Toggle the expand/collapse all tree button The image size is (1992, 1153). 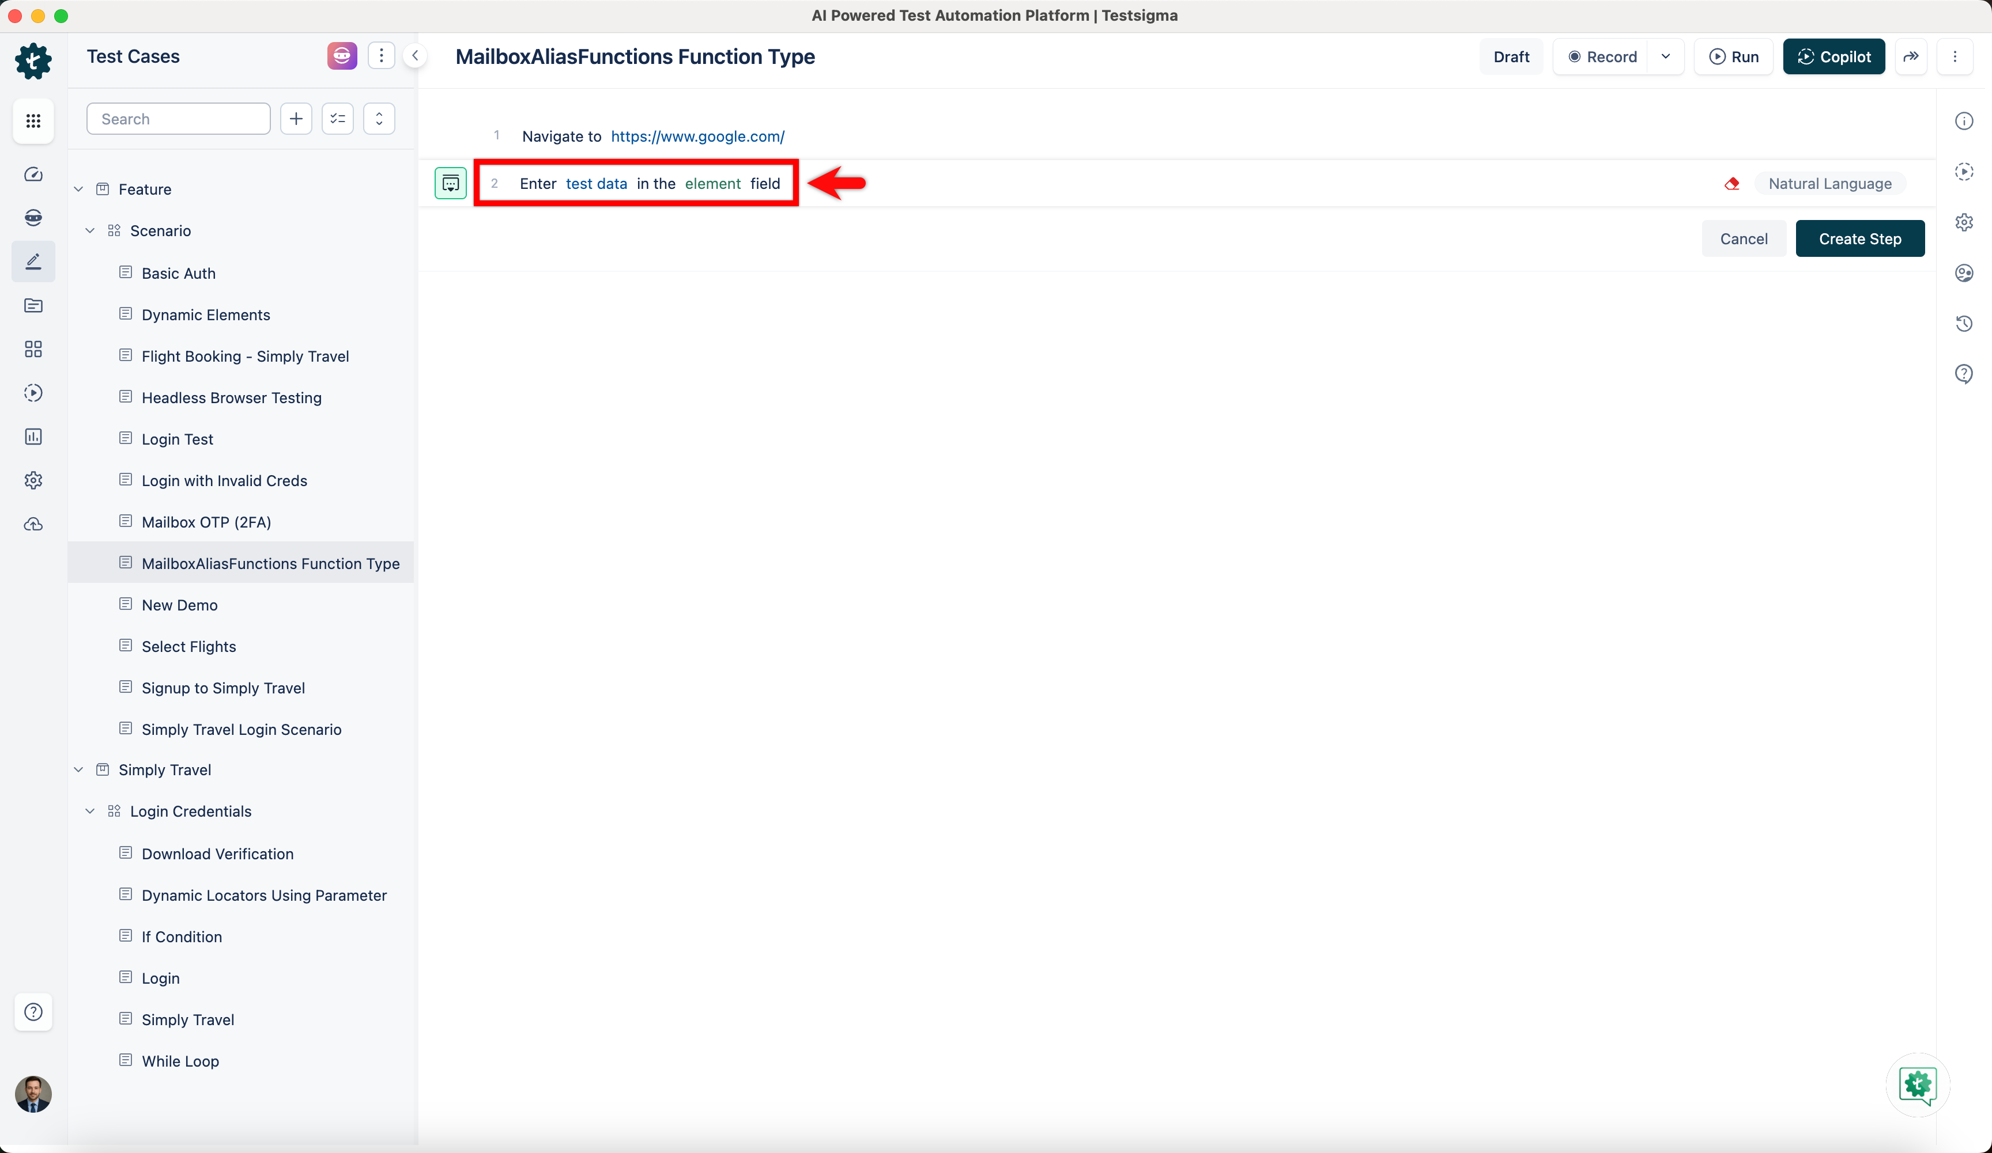[x=379, y=119]
